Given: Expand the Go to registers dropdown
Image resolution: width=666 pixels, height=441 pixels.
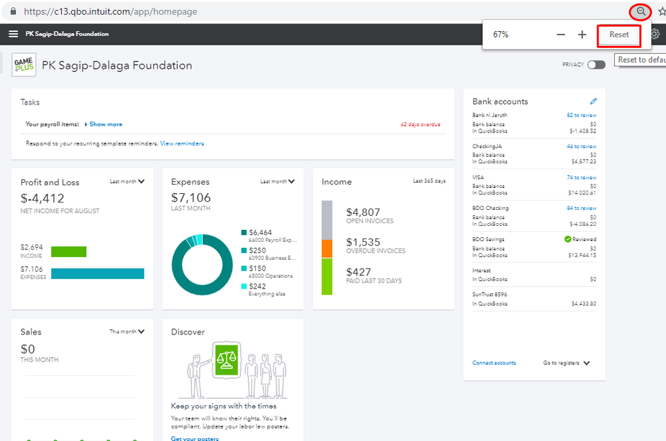Looking at the screenshot, I should click(x=567, y=363).
